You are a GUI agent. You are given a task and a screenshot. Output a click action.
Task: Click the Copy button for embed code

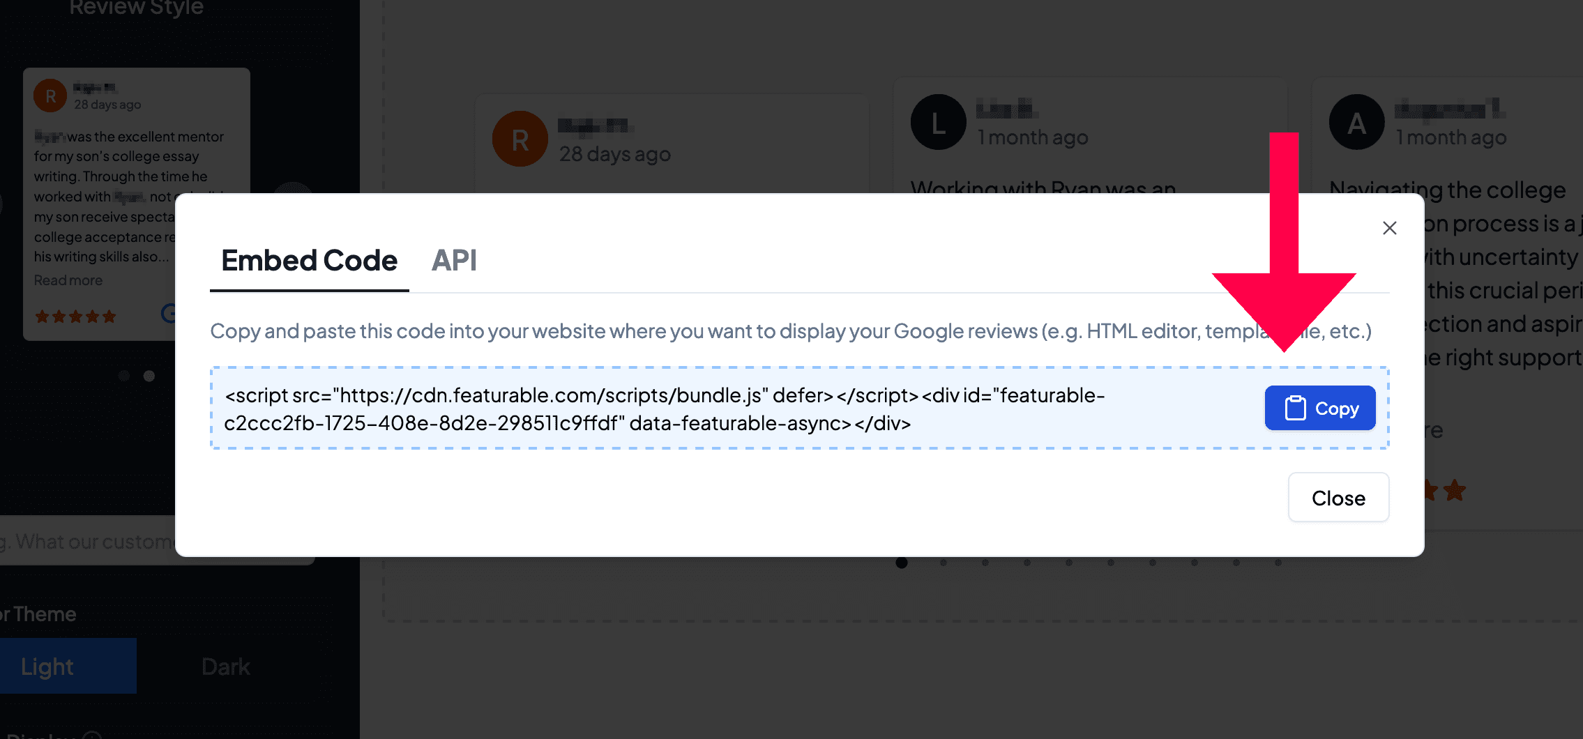click(1319, 408)
